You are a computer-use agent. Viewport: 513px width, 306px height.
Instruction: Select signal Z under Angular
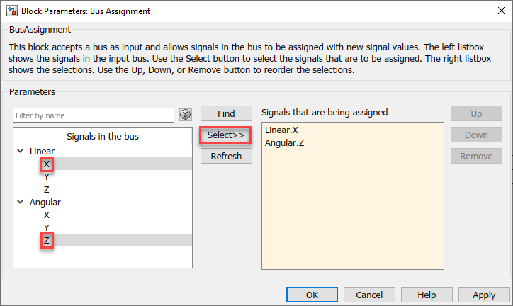coord(47,241)
